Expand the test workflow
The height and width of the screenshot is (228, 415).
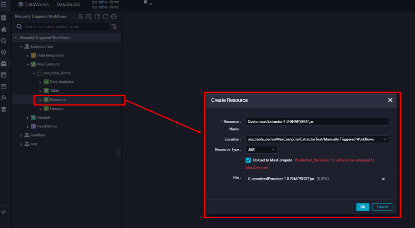(21, 145)
